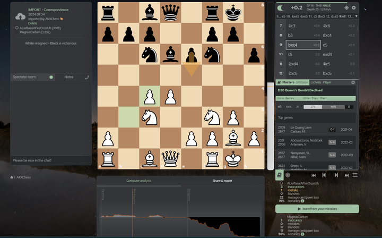Viewport: 382px width, 238px height.
Task: Click the chat message input field
Action: click(51, 160)
